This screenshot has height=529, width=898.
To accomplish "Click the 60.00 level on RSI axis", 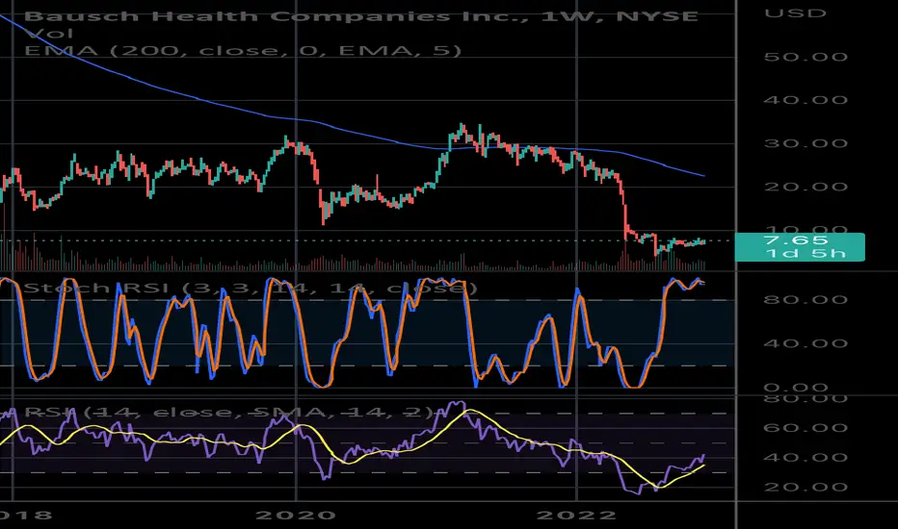I will click(806, 428).
